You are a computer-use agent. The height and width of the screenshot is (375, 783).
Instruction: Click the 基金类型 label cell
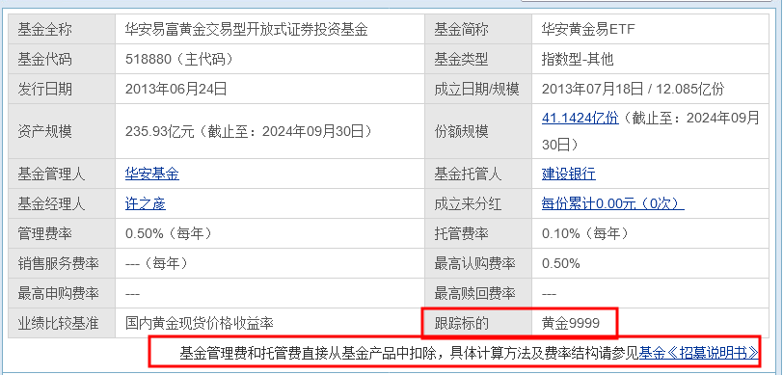click(478, 59)
